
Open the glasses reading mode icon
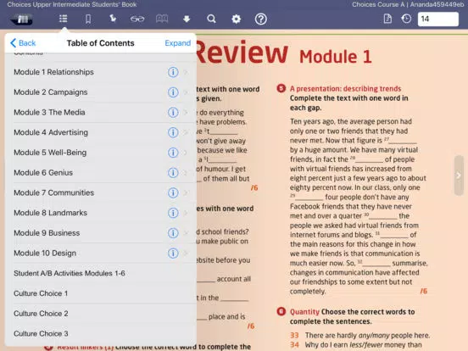point(137,19)
